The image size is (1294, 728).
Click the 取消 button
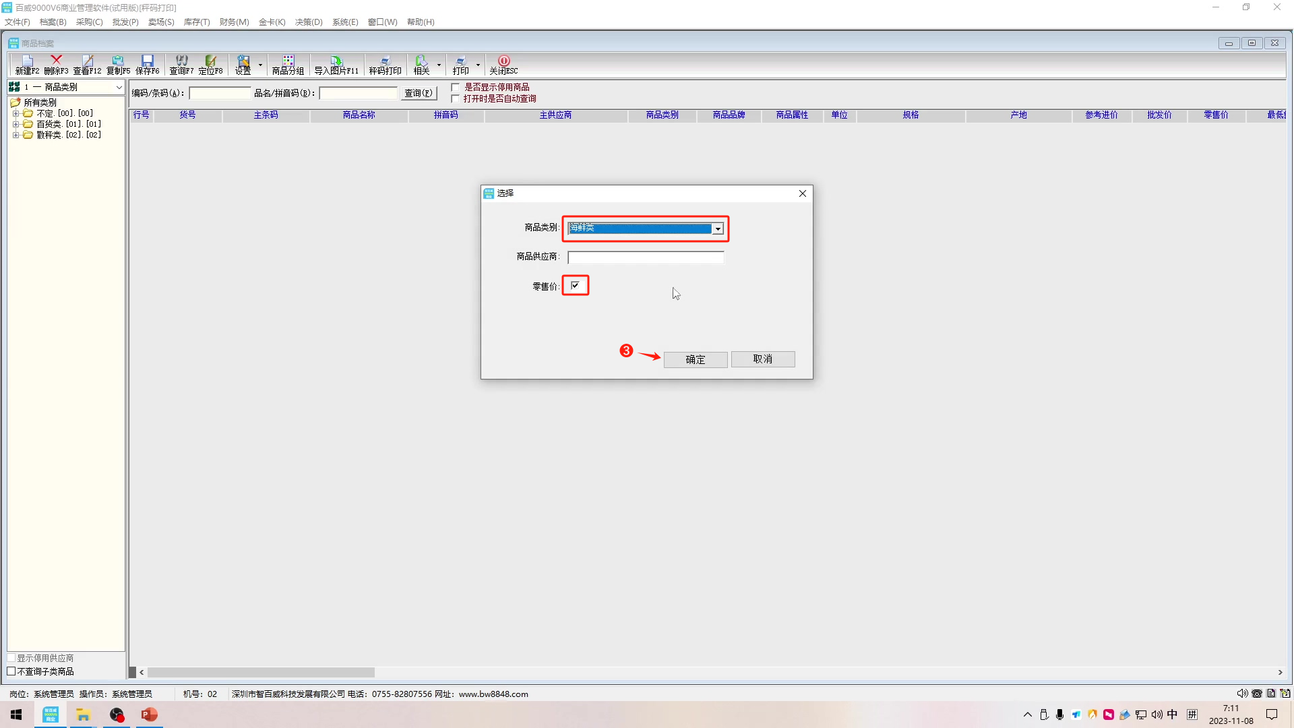tap(762, 359)
